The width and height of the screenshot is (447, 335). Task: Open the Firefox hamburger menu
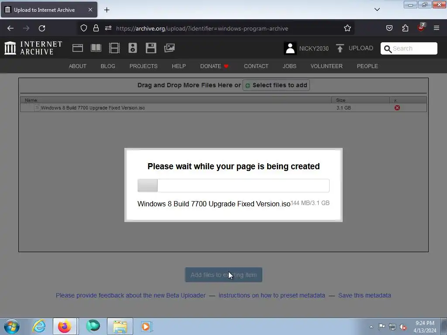click(x=437, y=28)
